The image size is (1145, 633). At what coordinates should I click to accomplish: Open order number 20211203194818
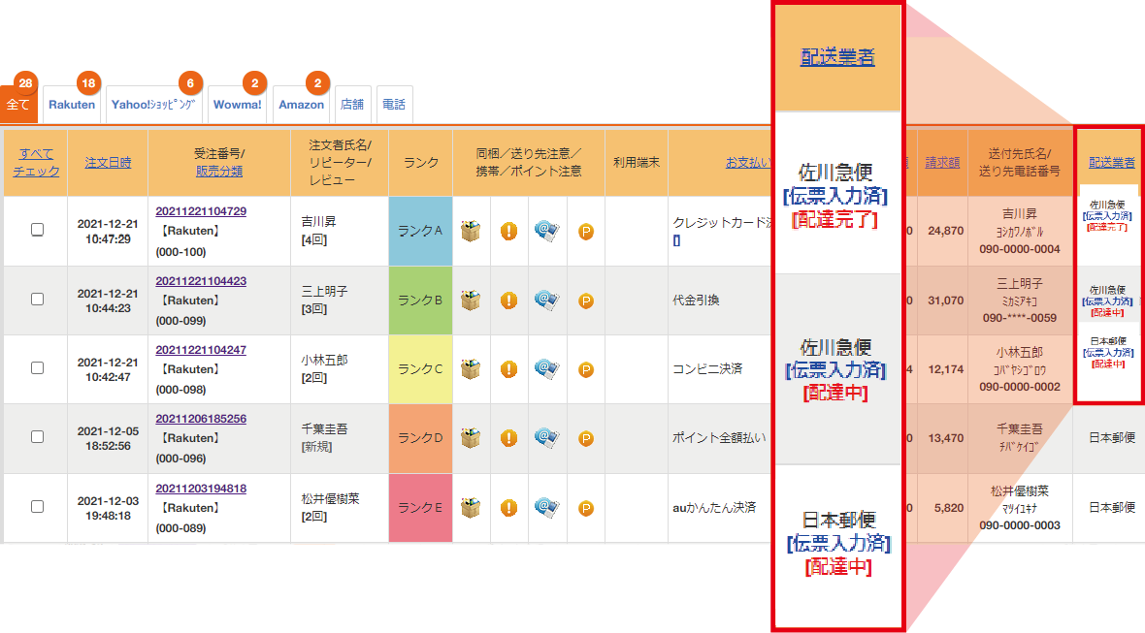coord(201,488)
